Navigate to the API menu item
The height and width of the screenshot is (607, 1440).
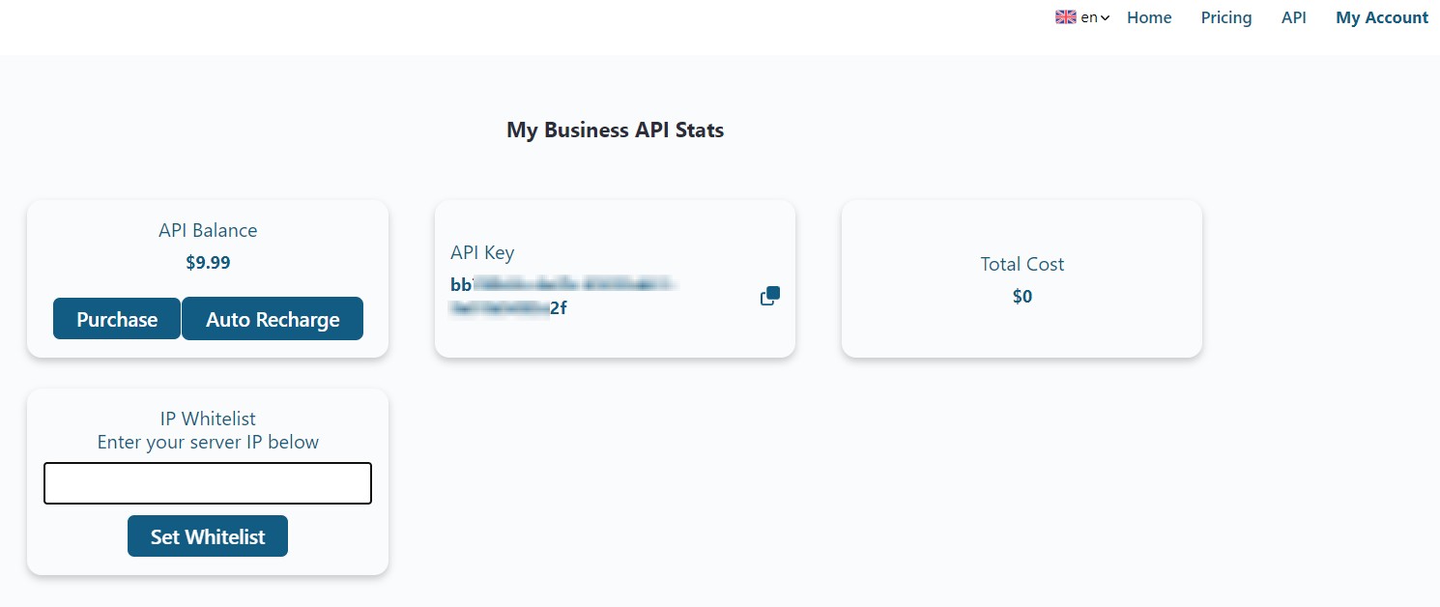point(1293,17)
